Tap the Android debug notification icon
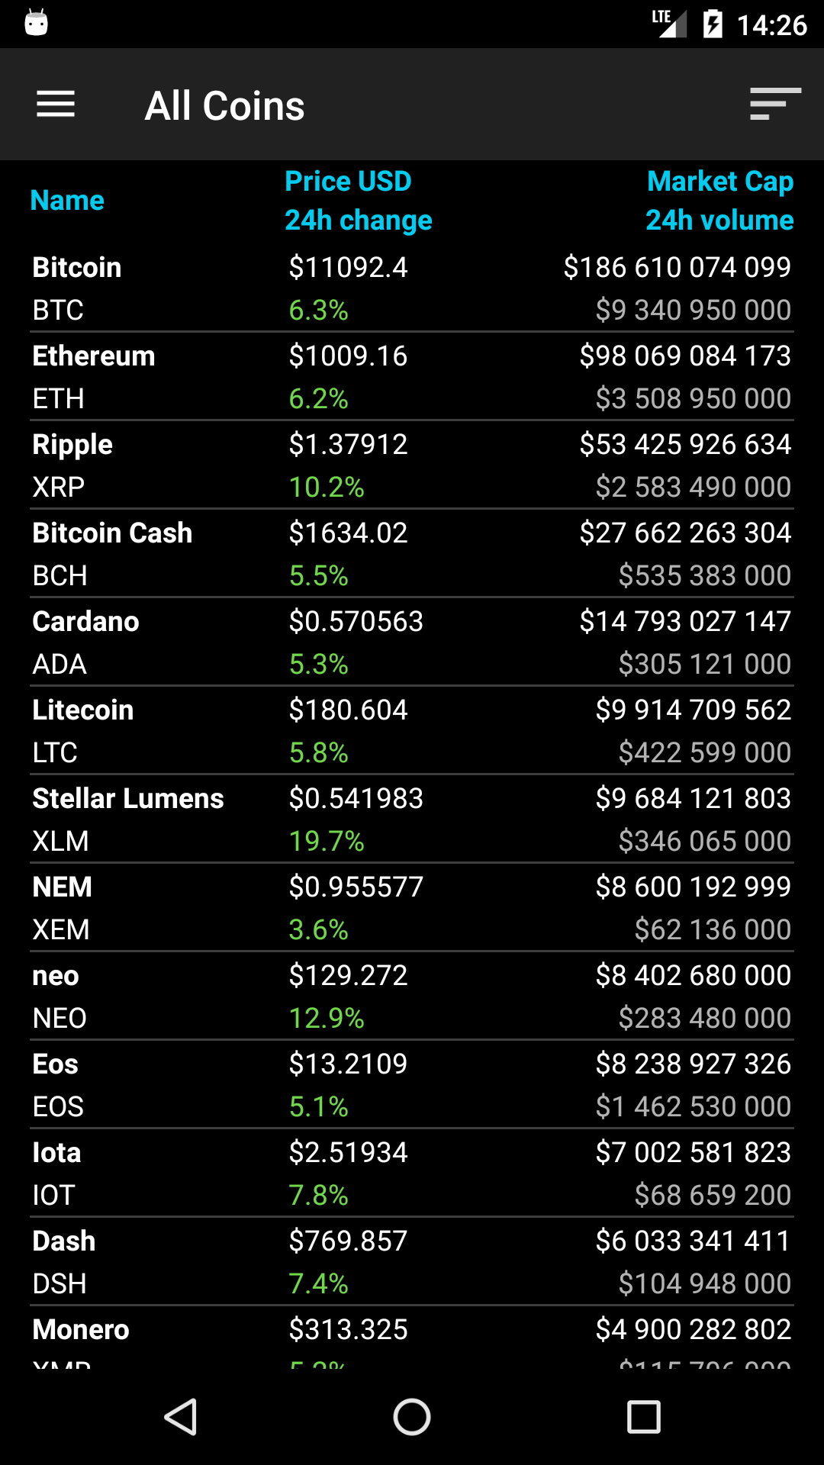824x1465 pixels. click(x=36, y=23)
